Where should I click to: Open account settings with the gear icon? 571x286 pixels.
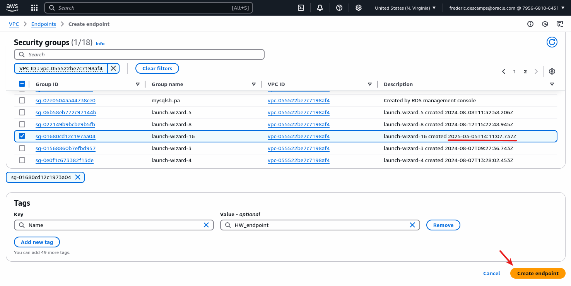(358, 7)
